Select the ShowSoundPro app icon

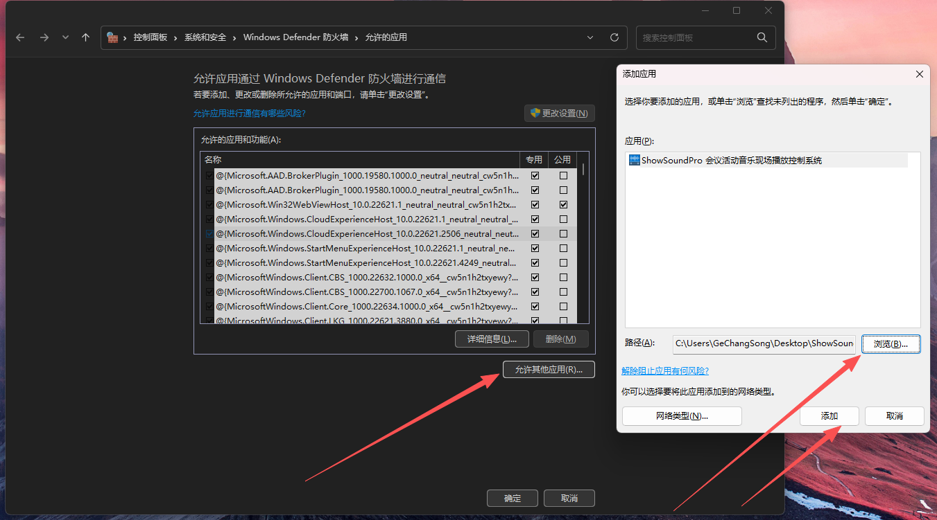635,160
